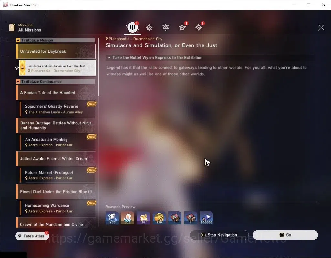Open A Foxian Tale of the Haunted
The width and height of the screenshot is (331, 258).
[56, 93]
